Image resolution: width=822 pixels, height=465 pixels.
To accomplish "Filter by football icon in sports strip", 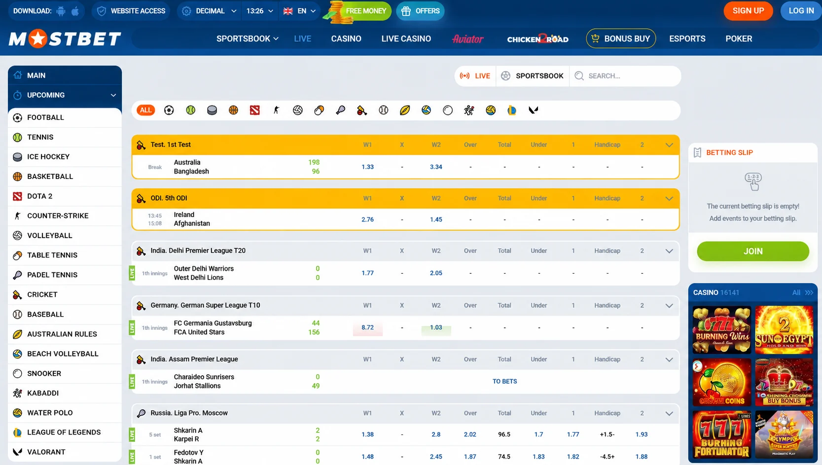I will (x=169, y=110).
